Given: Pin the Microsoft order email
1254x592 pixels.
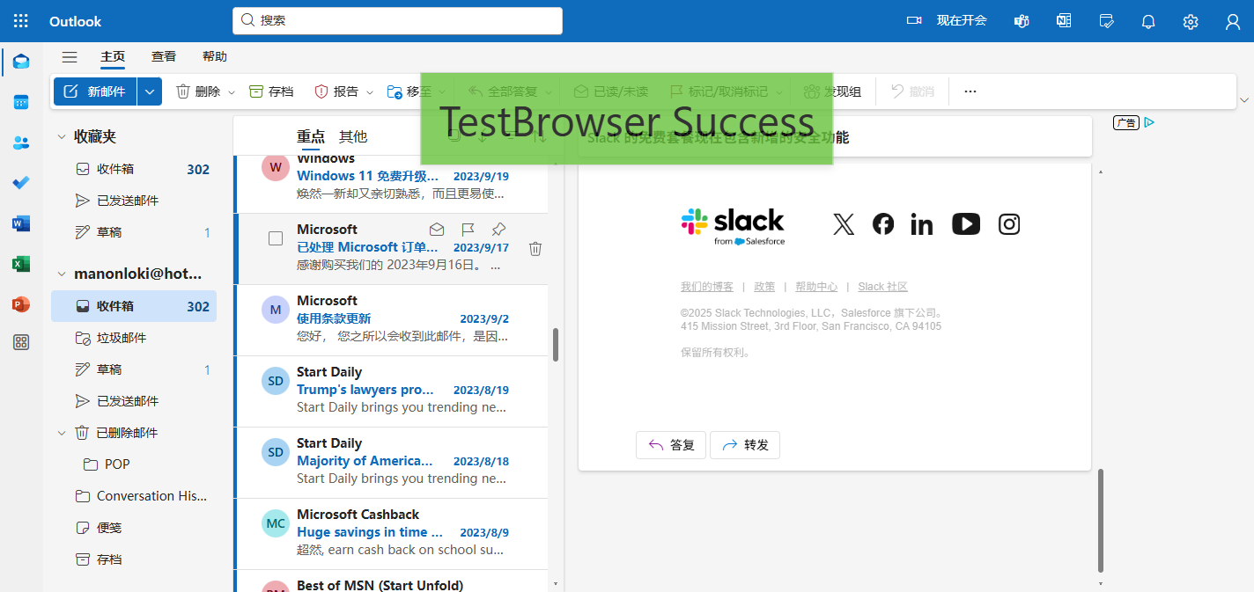Looking at the screenshot, I should click(x=498, y=230).
